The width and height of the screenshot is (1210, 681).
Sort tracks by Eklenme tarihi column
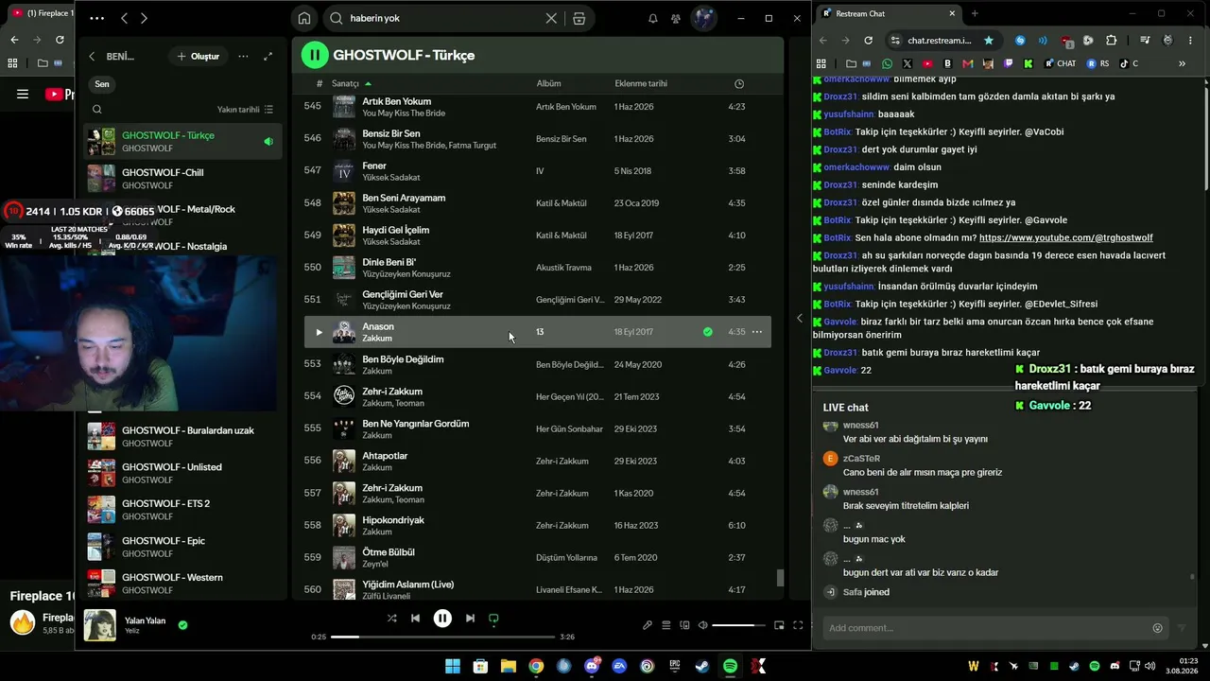click(641, 84)
